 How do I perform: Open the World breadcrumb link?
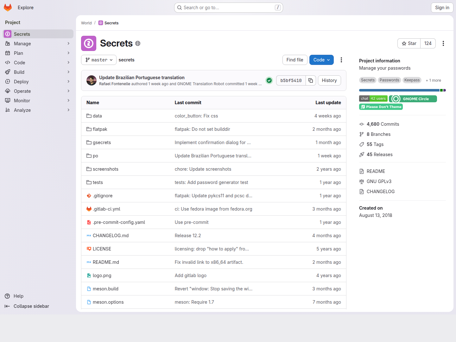86,23
